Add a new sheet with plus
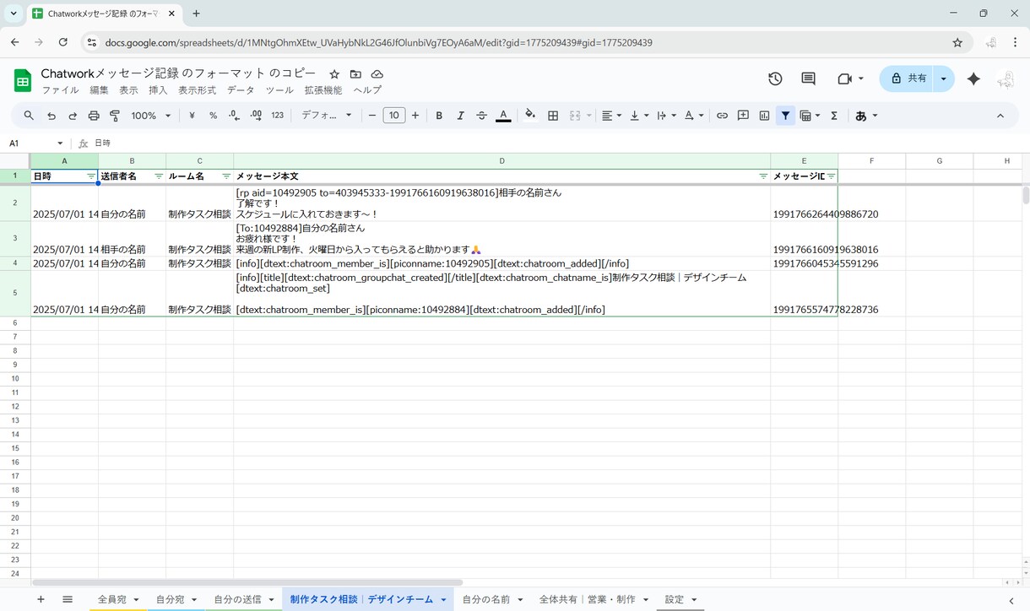The height and width of the screenshot is (611, 1030). (41, 599)
